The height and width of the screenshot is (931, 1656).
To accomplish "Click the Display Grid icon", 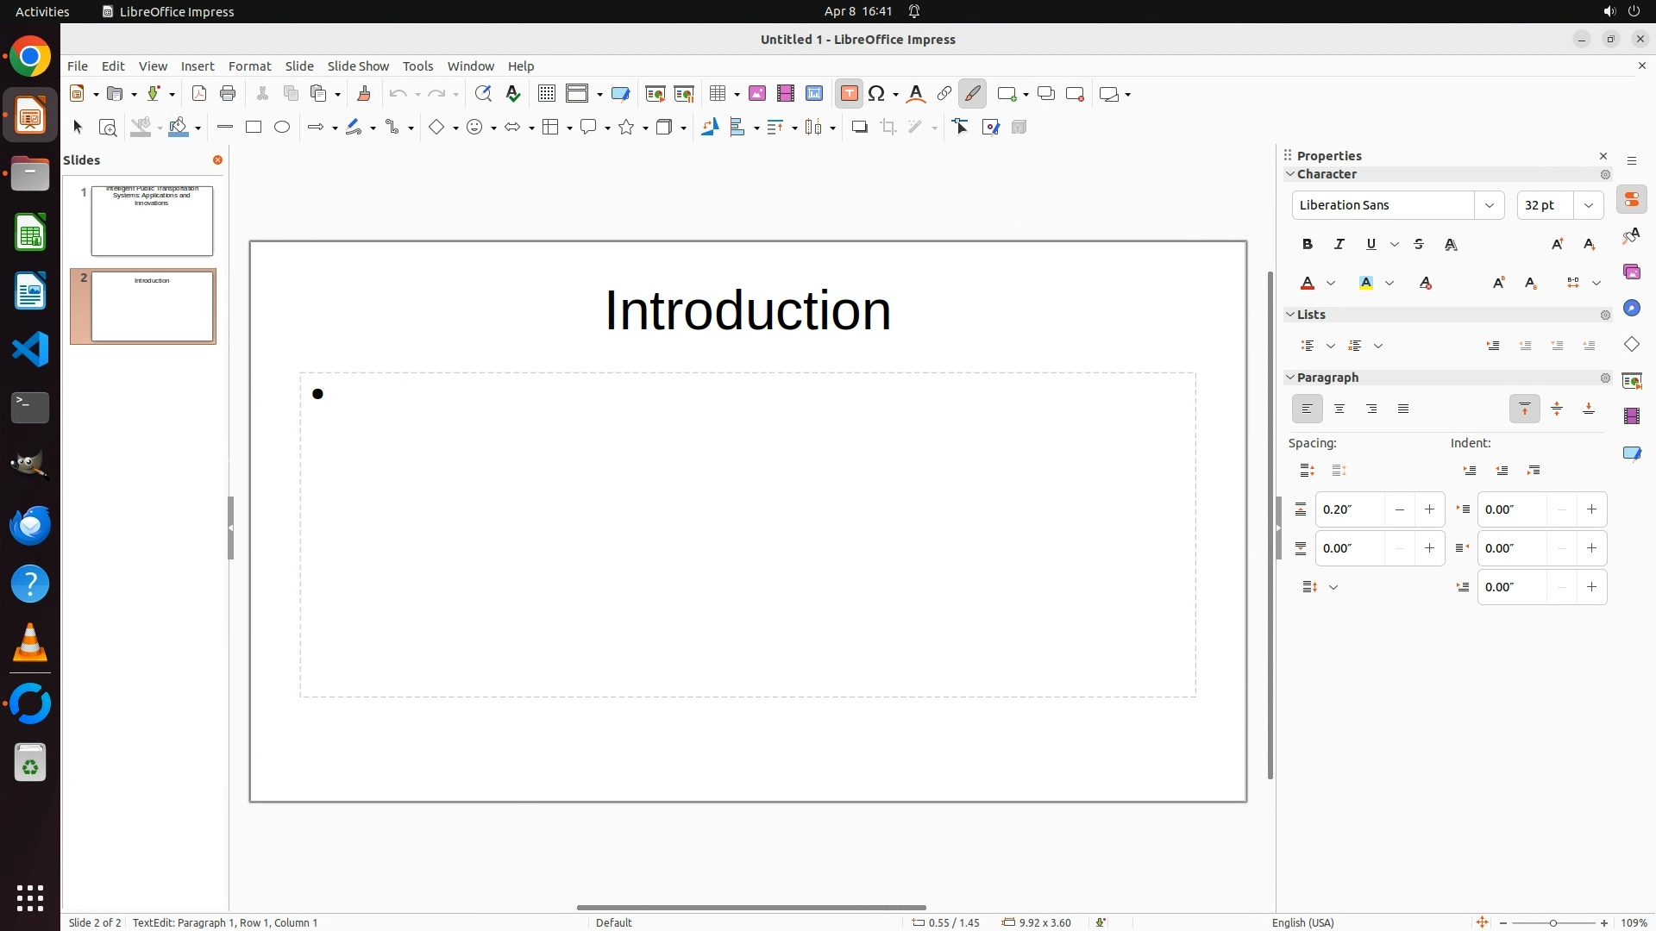I will click(x=546, y=94).
